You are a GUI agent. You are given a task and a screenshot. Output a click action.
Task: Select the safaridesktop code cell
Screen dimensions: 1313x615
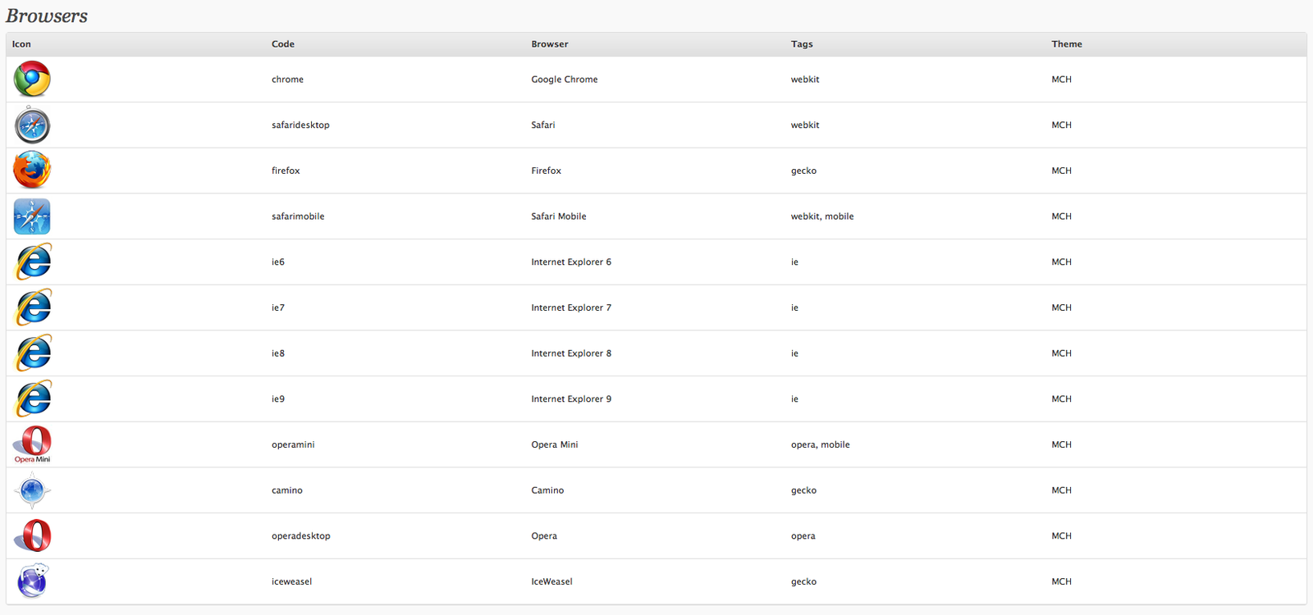click(300, 125)
